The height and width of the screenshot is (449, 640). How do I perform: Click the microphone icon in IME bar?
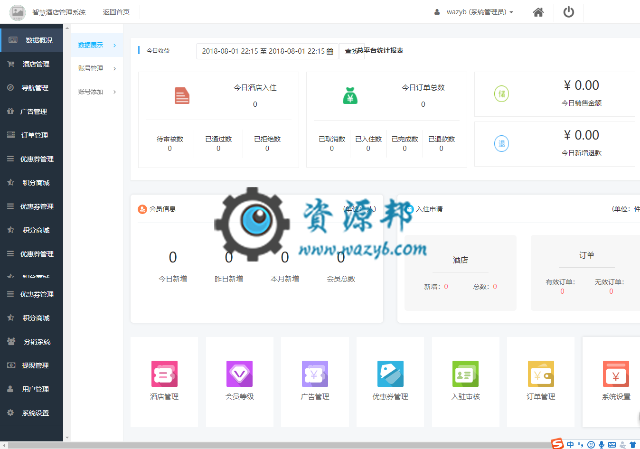(x=602, y=445)
